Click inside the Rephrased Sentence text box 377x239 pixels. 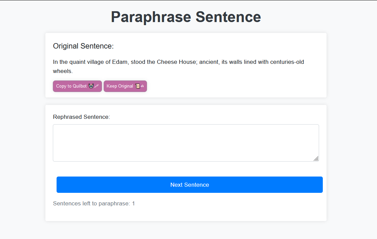point(186,143)
